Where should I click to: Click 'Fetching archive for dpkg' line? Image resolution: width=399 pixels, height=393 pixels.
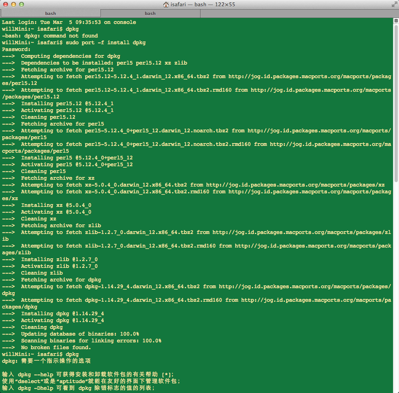(x=51, y=279)
